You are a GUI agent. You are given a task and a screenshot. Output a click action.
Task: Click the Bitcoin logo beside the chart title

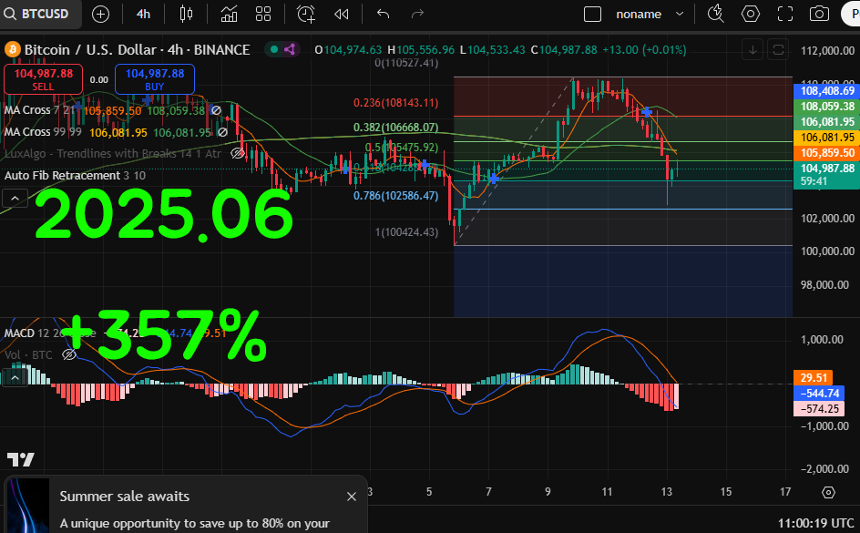point(12,50)
